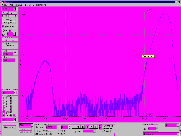Click the pause button in playback controls
181x136 pixels.
[87, 127]
